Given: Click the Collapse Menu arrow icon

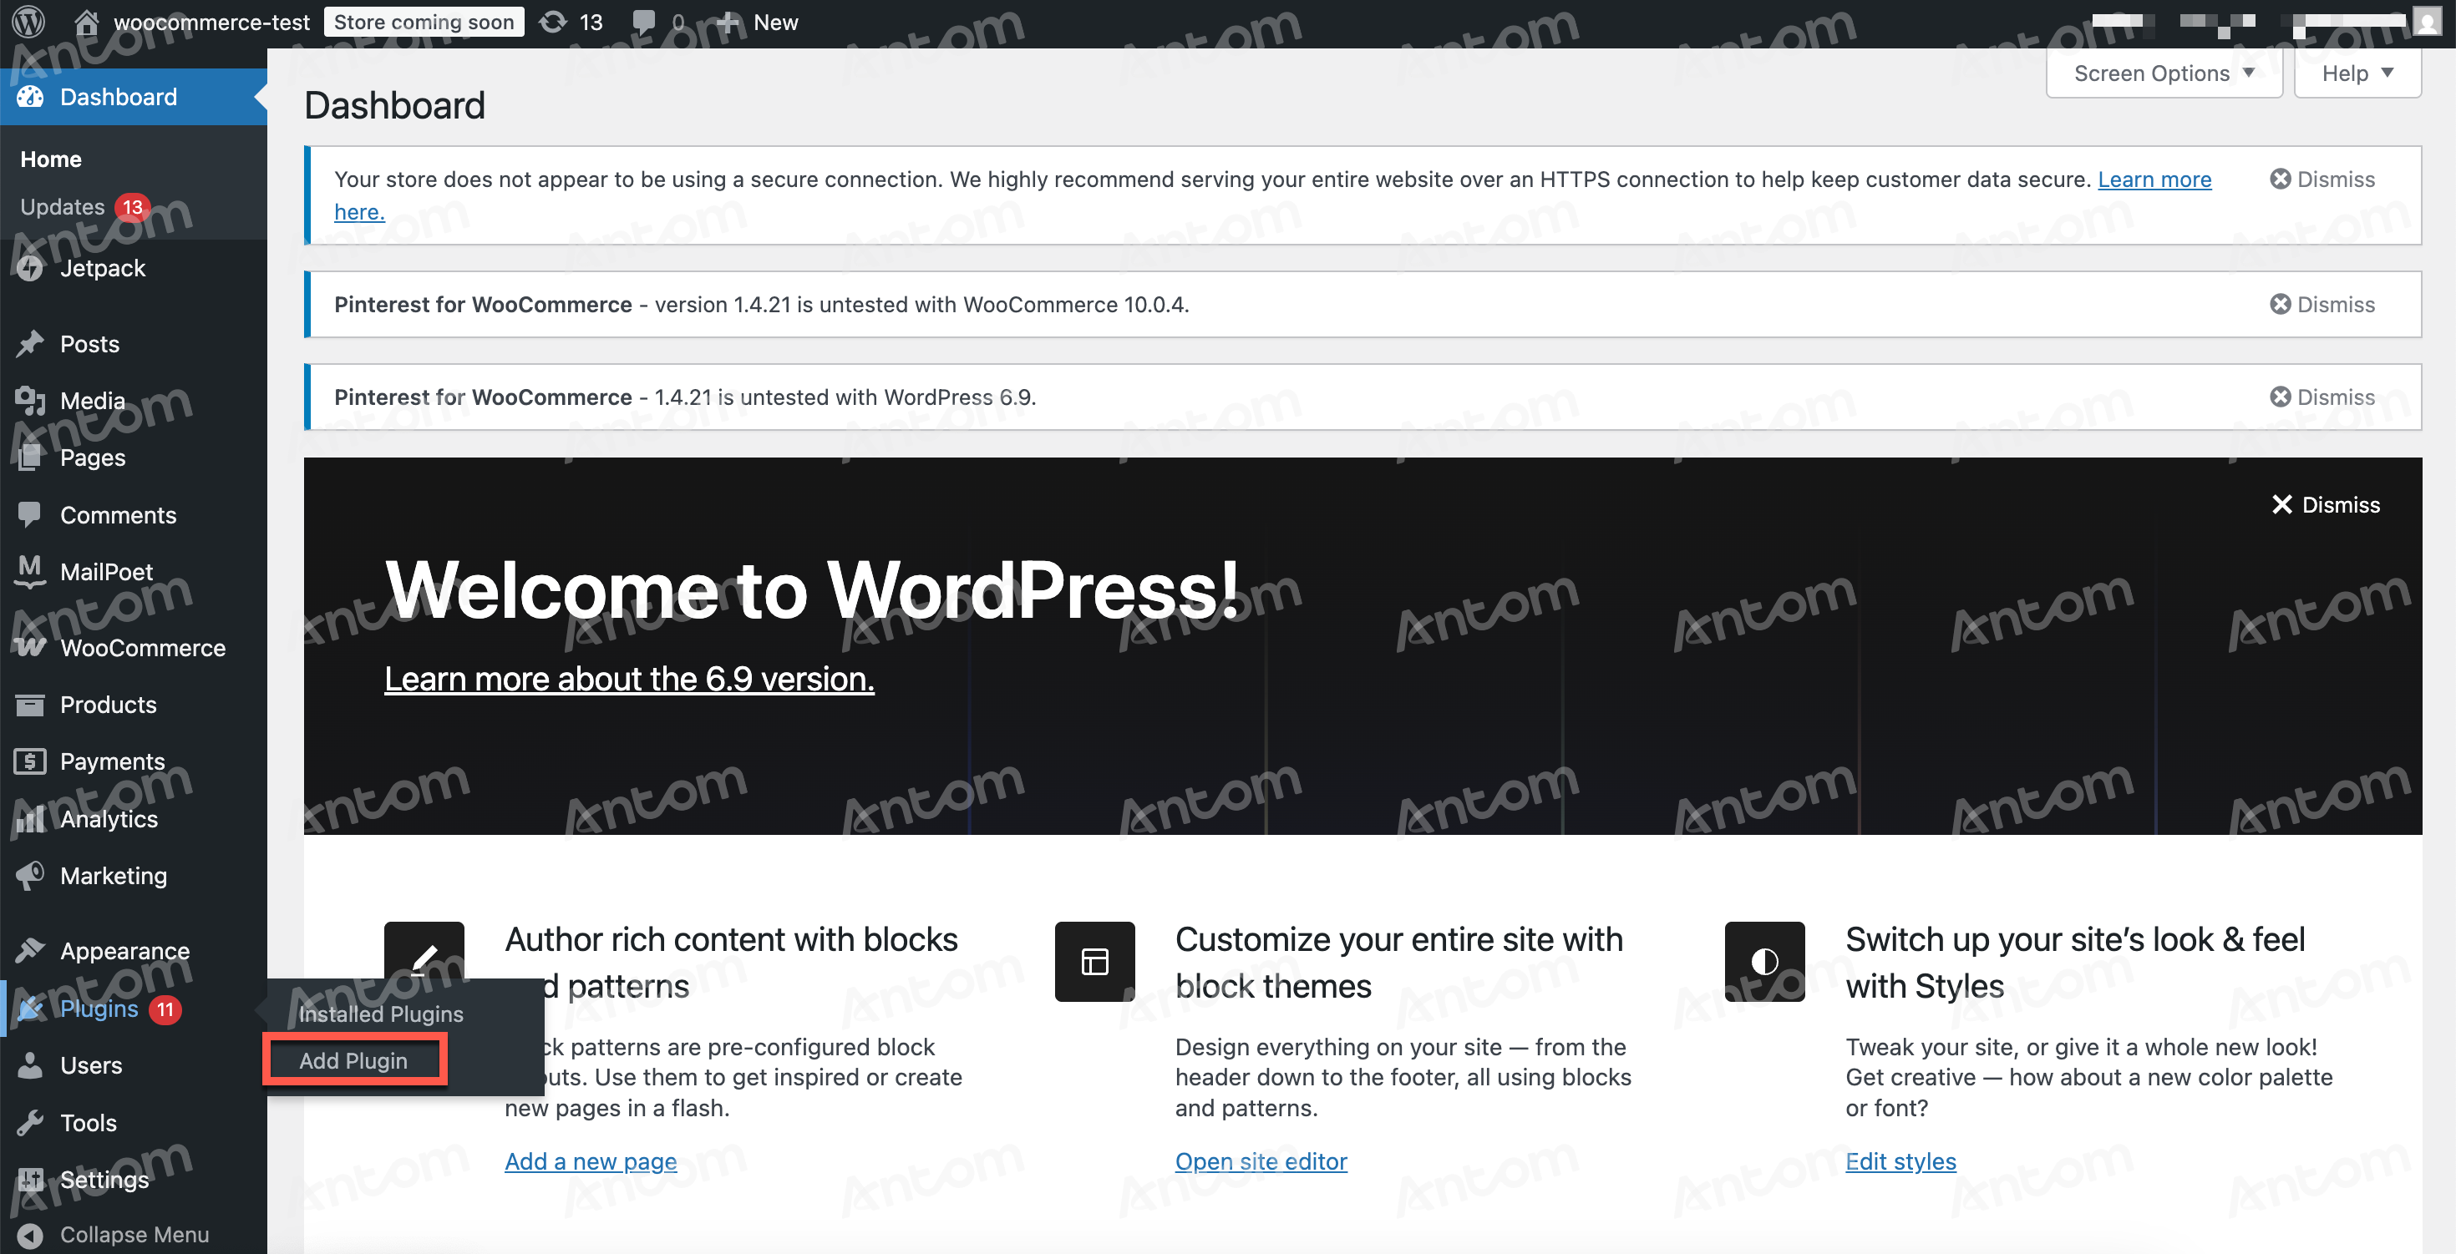Looking at the screenshot, I should 31,1235.
